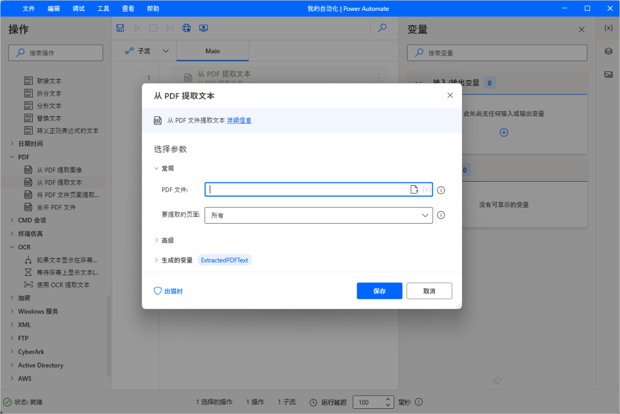Toggle the variables {x} sidebar icon
620x414 pixels.
click(x=609, y=28)
